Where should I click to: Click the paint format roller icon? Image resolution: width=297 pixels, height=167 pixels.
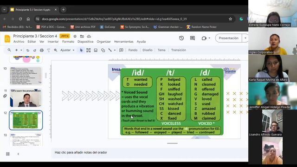click(49, 50)
